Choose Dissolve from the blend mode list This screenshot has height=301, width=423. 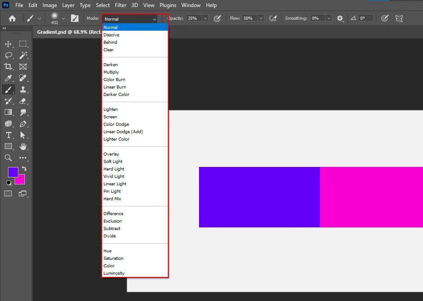coord(112,35)
